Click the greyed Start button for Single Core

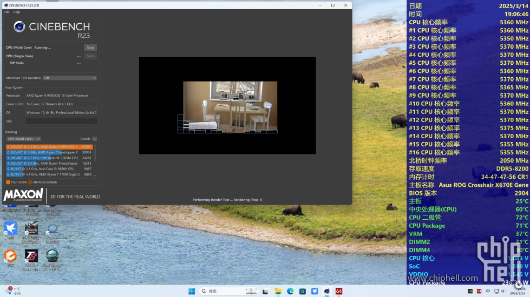(90, 56)
